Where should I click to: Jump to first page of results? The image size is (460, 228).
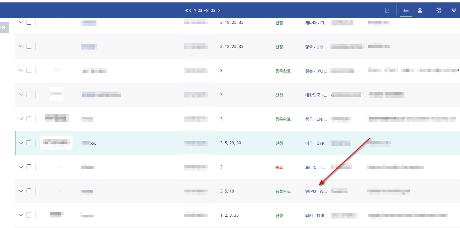pos(186,11)
